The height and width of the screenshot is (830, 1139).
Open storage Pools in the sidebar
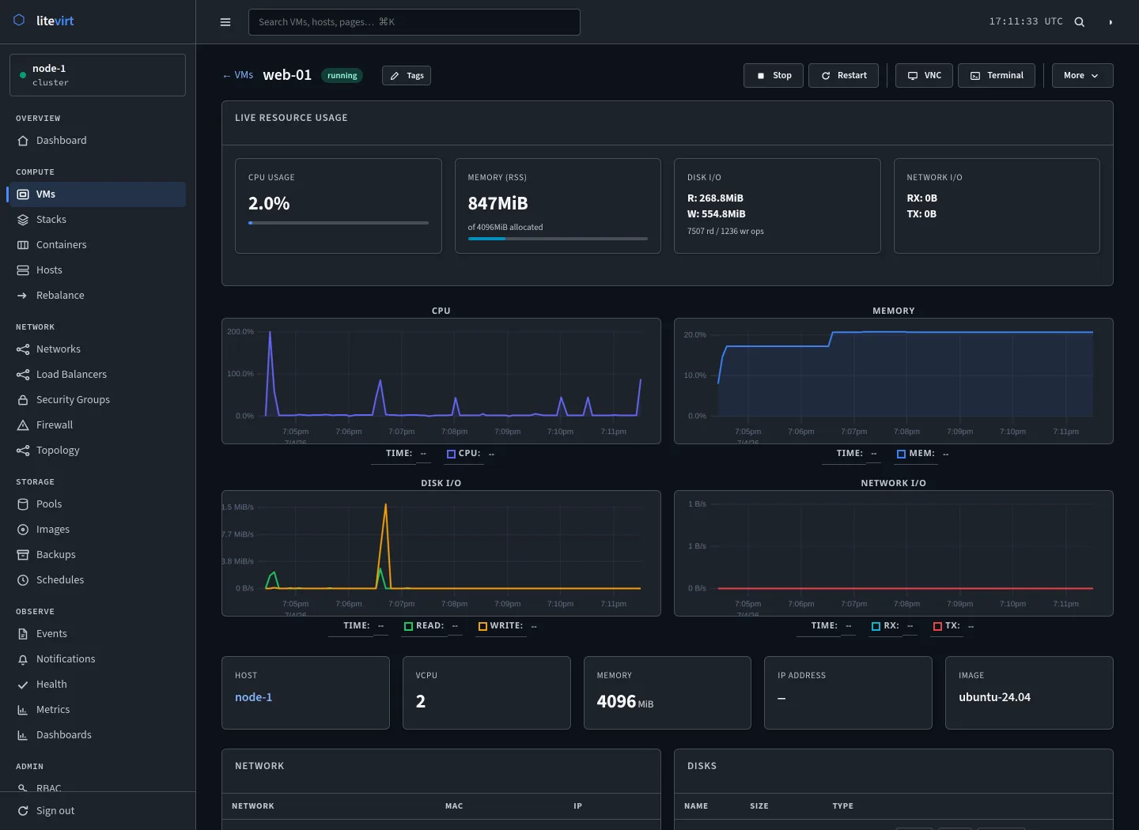97,504
